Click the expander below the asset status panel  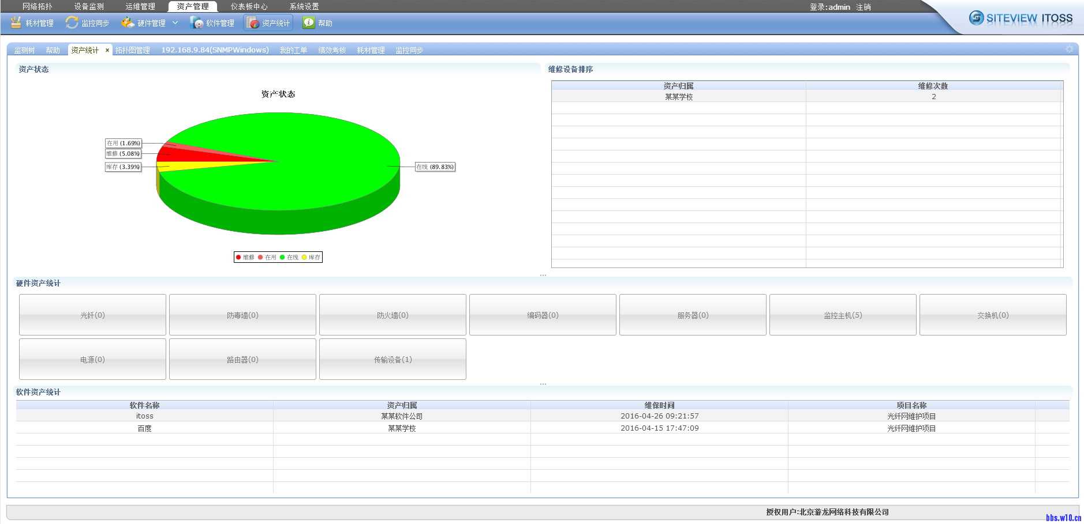543,274
